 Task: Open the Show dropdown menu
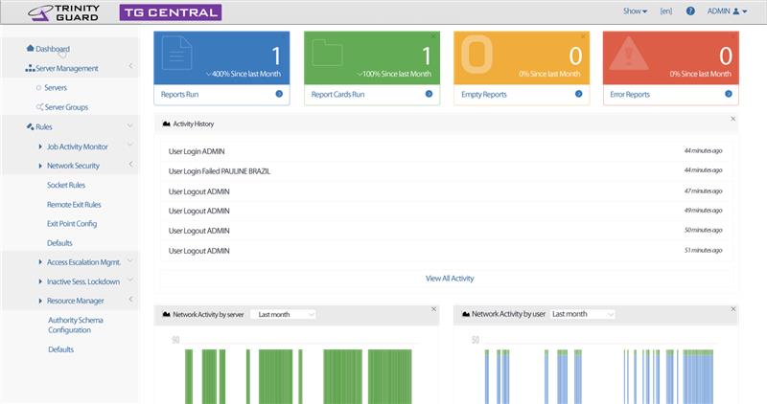[635, 11]
